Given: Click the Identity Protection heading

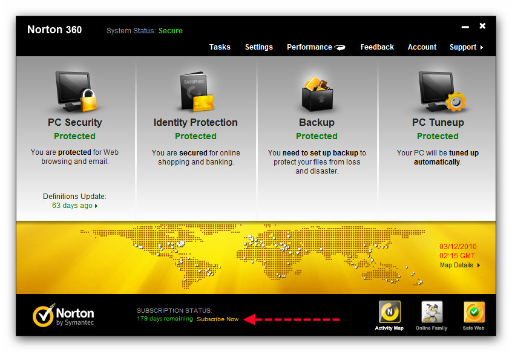Looking at the screenshot, I should pyautogui.click(x=195, y=122).
